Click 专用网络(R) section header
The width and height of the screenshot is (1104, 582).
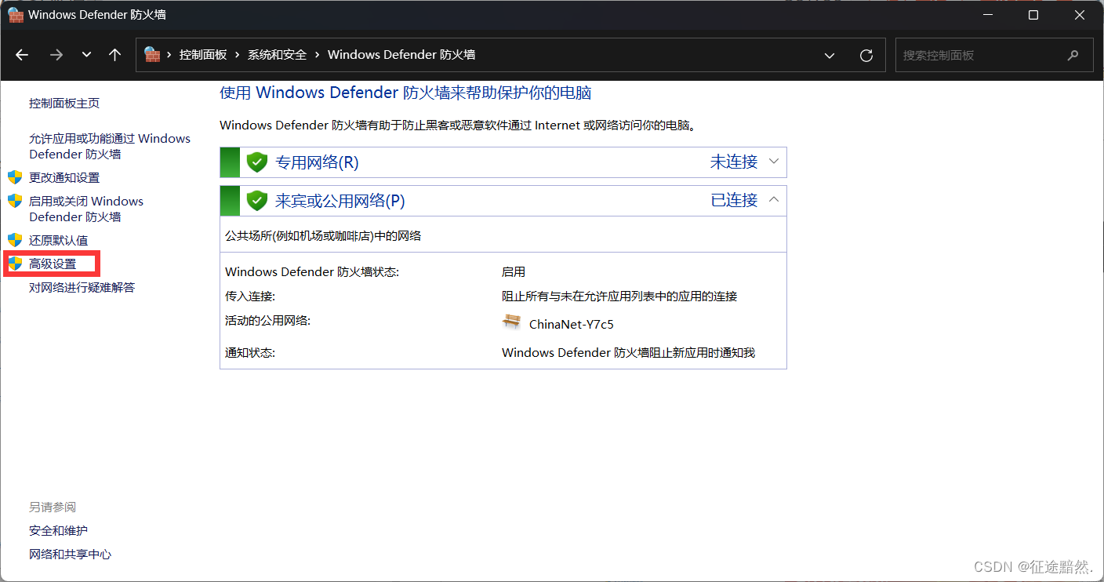(x=503, y=162)
